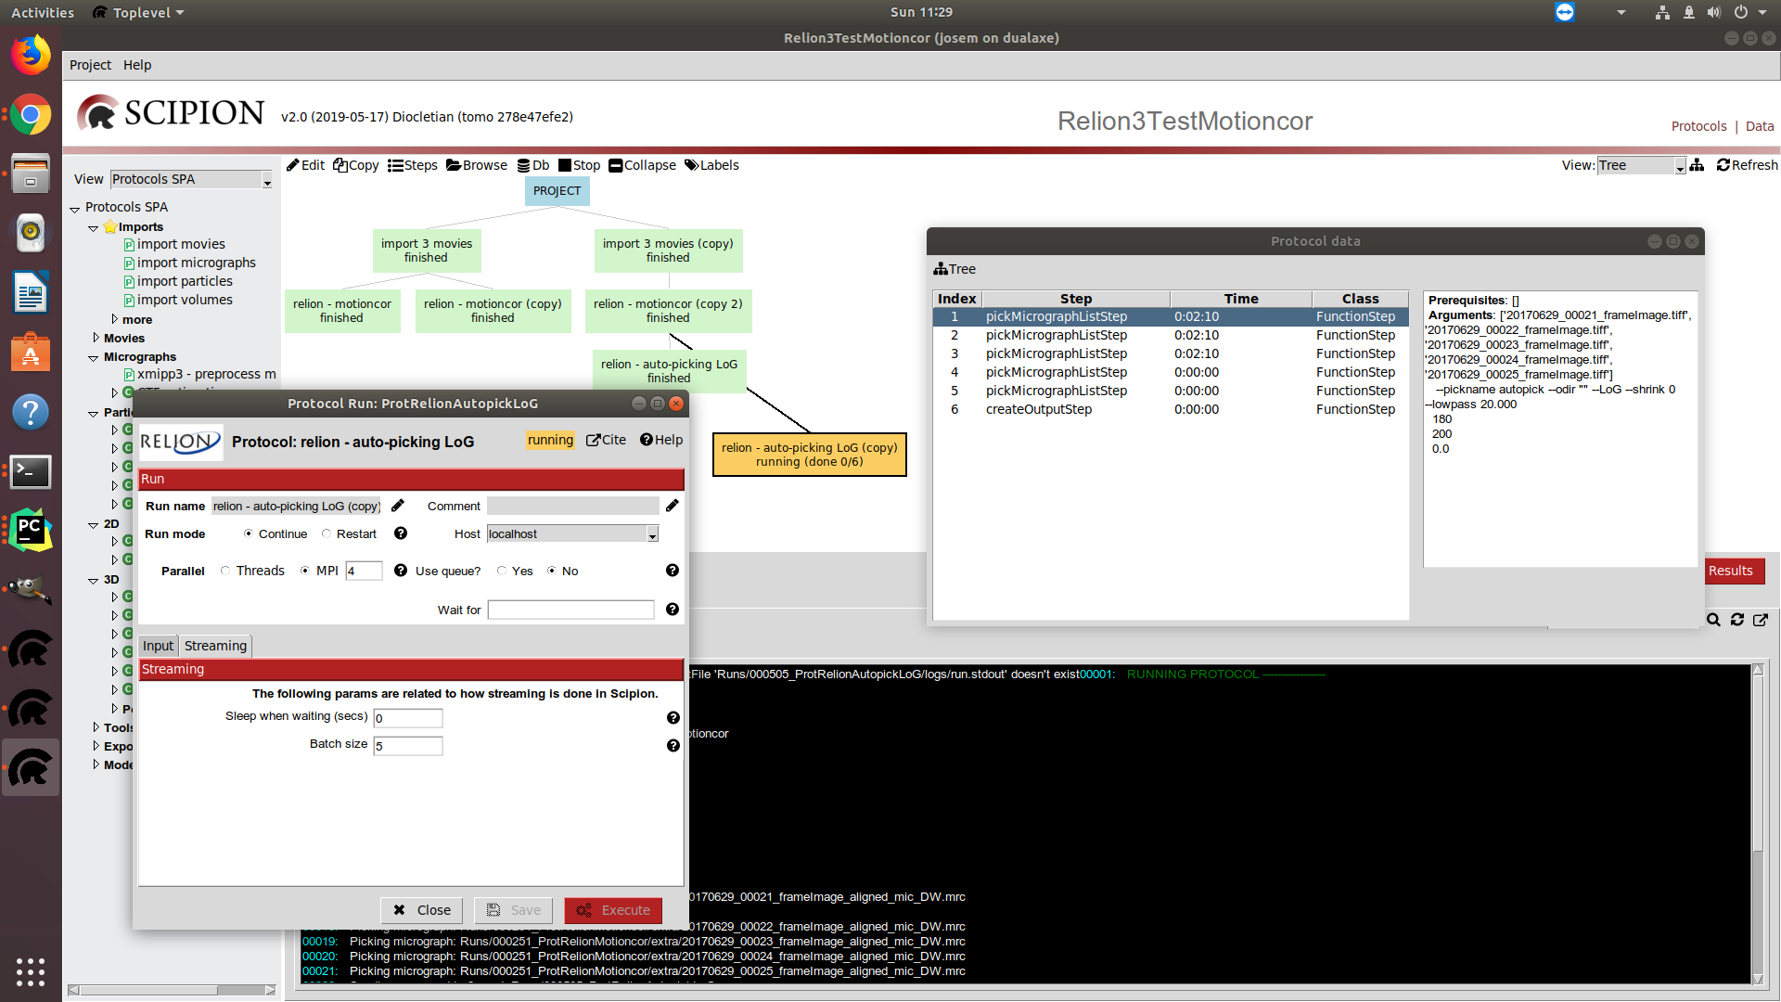
Task: Open the Project menu
Action: tap(90, 65)
